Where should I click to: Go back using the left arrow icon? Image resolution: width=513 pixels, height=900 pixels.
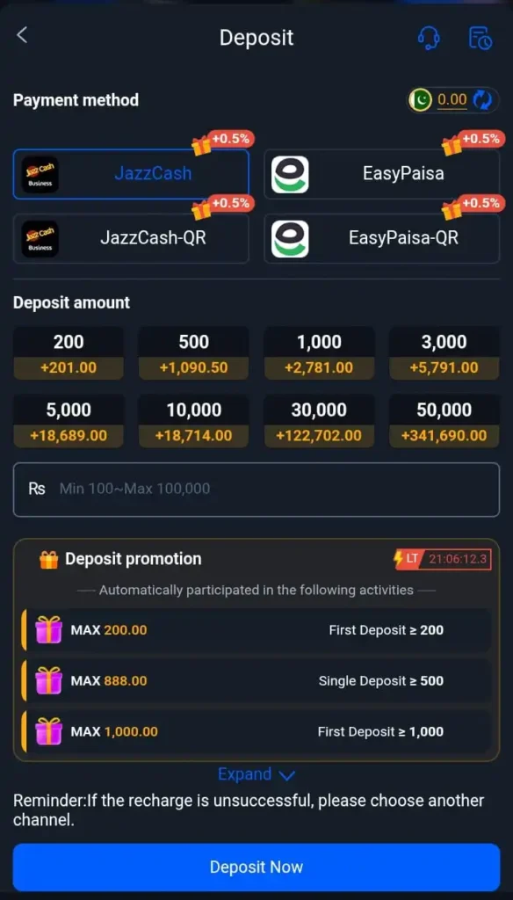(22, 35)
